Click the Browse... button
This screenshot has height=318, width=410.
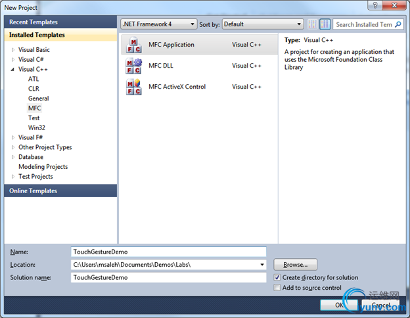[296, 265]
